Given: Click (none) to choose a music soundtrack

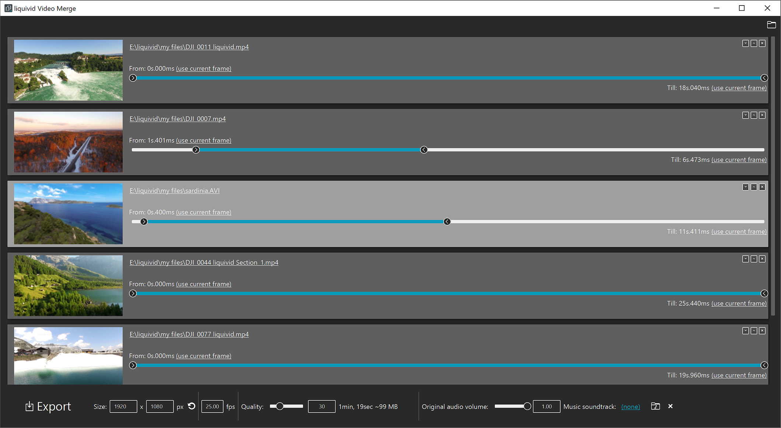Looking at the screenshot, I should pos(631,406).
